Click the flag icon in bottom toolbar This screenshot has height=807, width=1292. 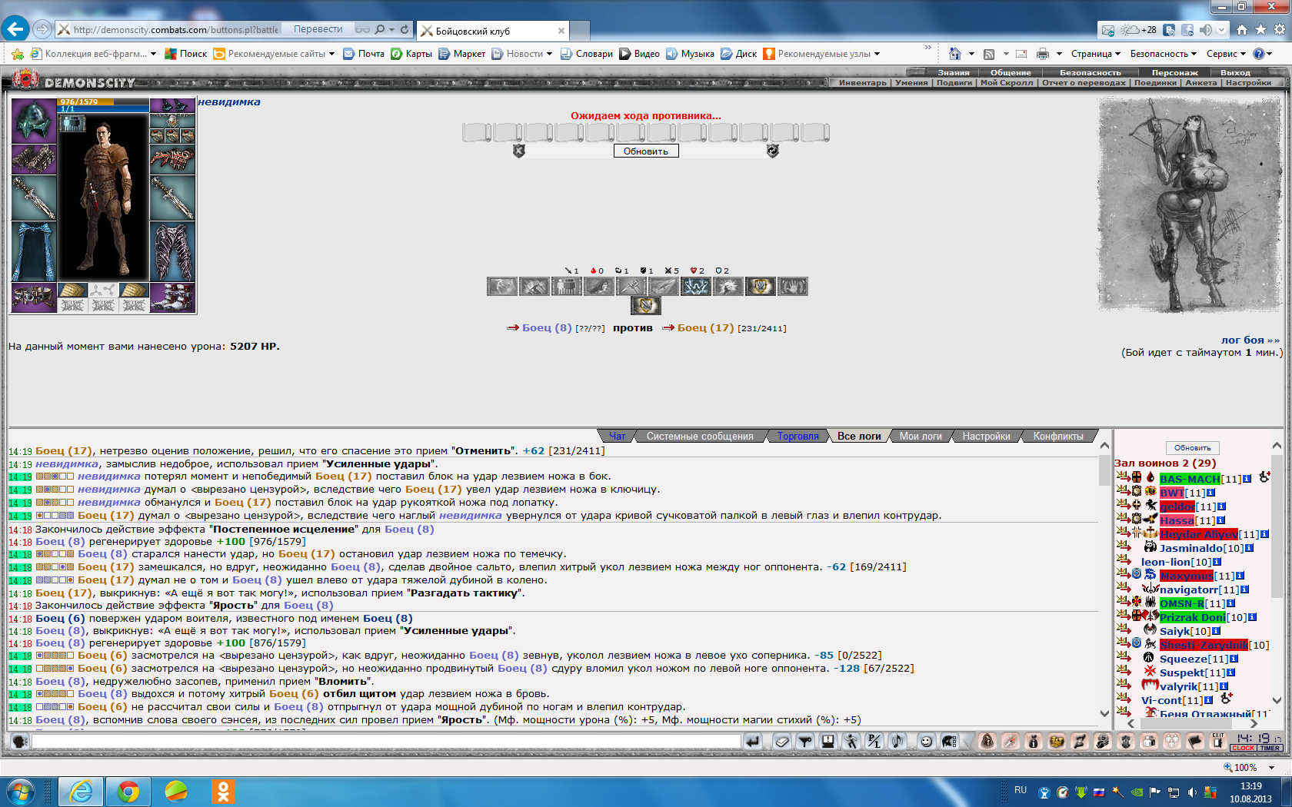coord(1195,742)
